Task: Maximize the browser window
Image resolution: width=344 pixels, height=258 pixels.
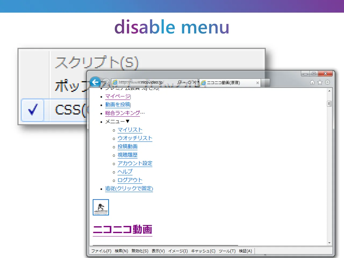Action: 314,74
